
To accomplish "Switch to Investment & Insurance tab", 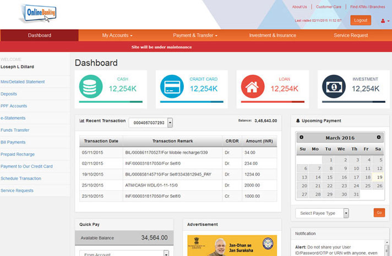I will pos(273,35).
